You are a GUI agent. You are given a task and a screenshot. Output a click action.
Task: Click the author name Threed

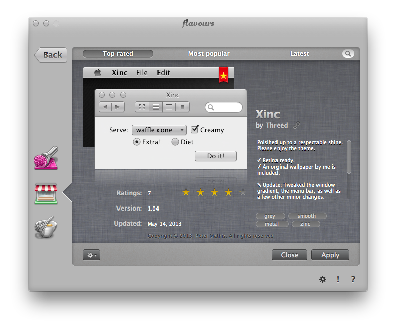pyautogui.click(x=277, y=125)
